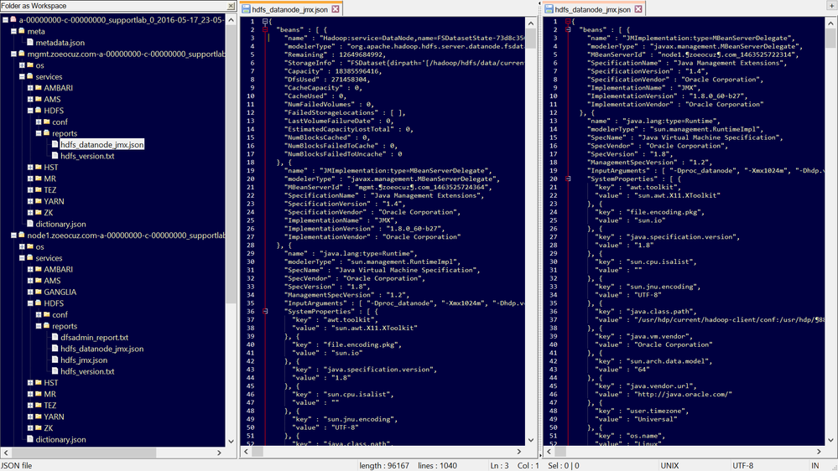Click the 'Ln : 3' status bar entry

499,466
